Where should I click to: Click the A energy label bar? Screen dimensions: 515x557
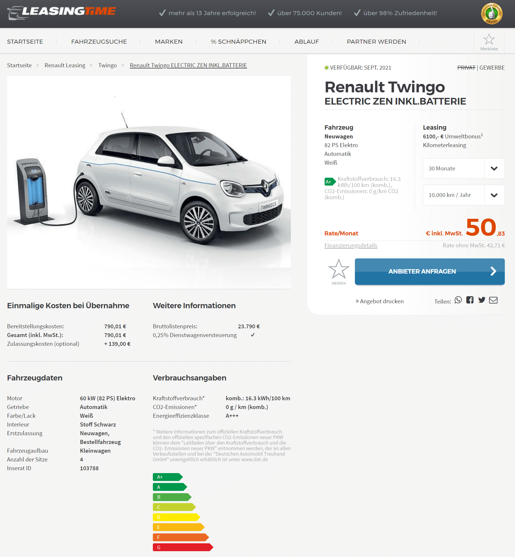[170, 487]
